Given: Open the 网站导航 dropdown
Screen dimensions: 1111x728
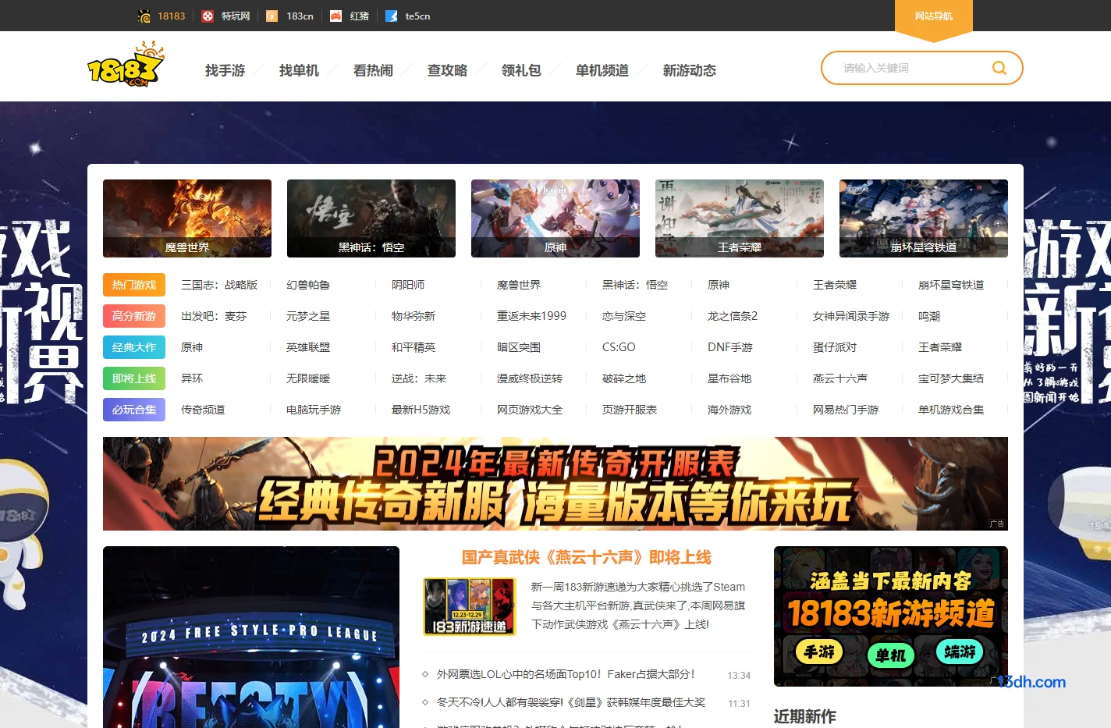Looking at the screenshot, I should point(934,16).
